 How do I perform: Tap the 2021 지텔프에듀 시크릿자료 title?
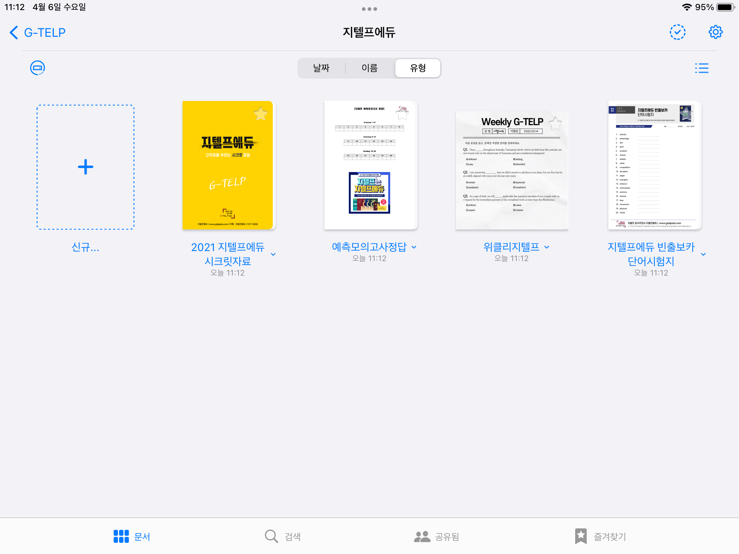228,254
